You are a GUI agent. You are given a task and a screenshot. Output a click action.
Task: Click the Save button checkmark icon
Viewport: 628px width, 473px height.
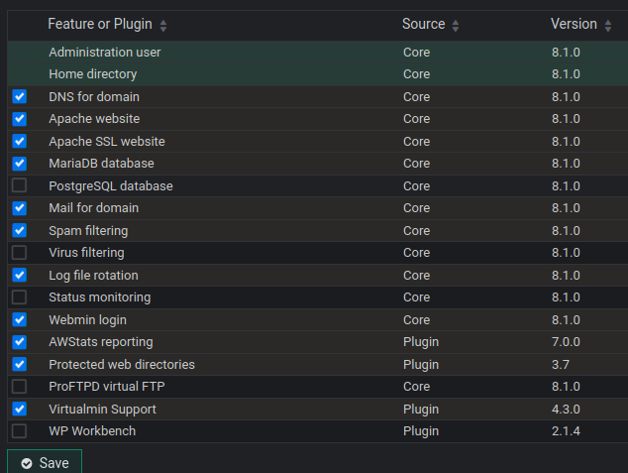coord(27,463)
